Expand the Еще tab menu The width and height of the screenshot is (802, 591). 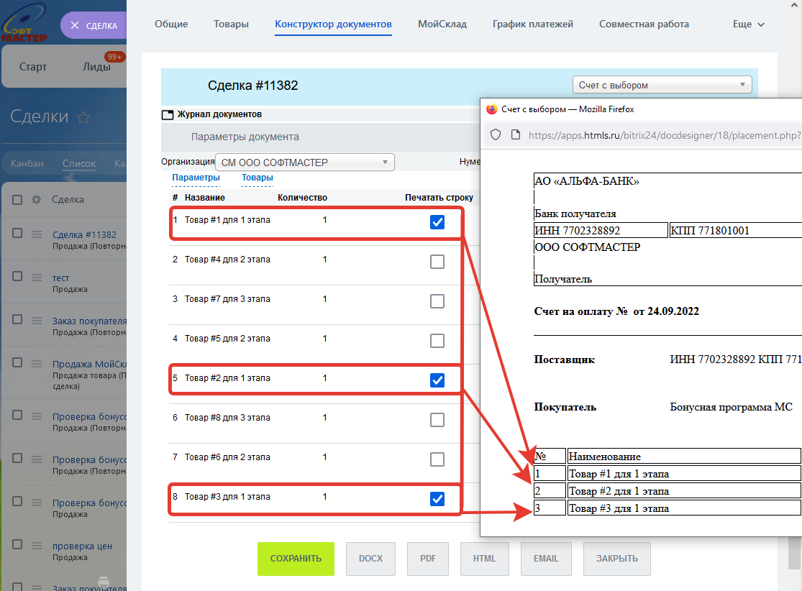tap(748, 24)
